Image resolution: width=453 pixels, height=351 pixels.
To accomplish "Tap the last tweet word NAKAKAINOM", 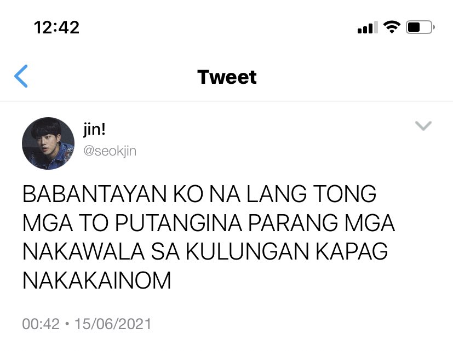I will point(97,280).
